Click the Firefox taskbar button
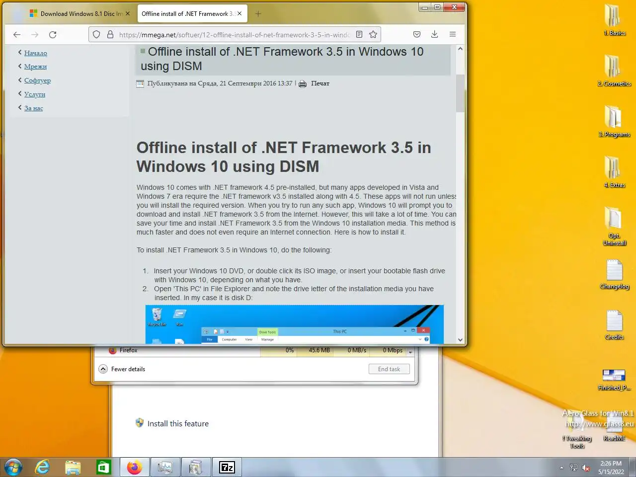 [x=134, y=467]
